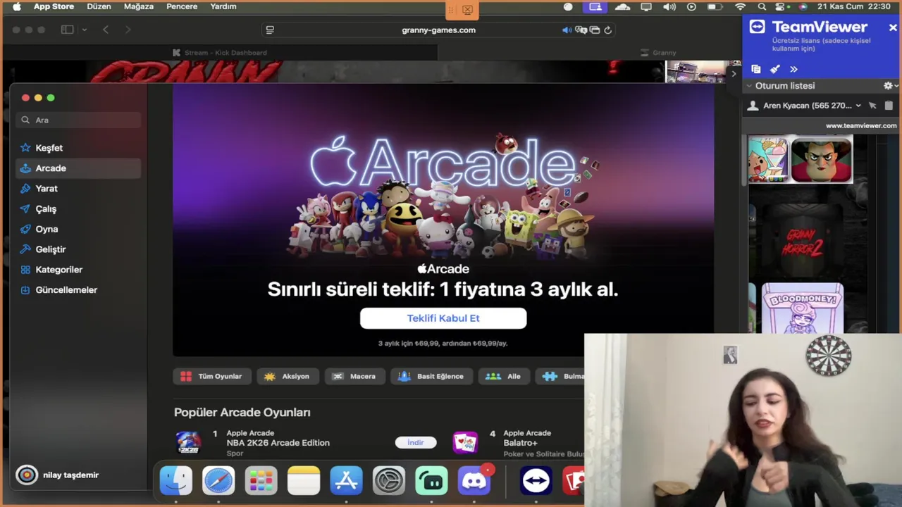
Task: Filter games by Basit Eğlence
Action: point(431,377)
